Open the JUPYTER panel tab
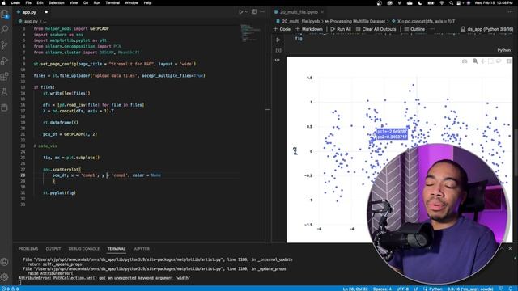The height and width of the screenshot is (291, 518). pos(142,249)
